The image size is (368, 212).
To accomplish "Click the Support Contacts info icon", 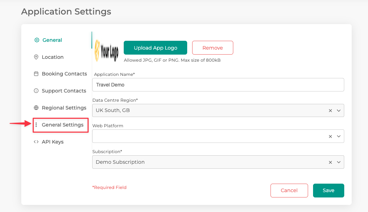I will coord(36,91).
